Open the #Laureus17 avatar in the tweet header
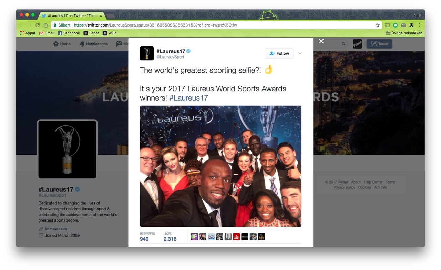This screenshot has height=270, width=441. pyautogui.click(x=147, y=53)
